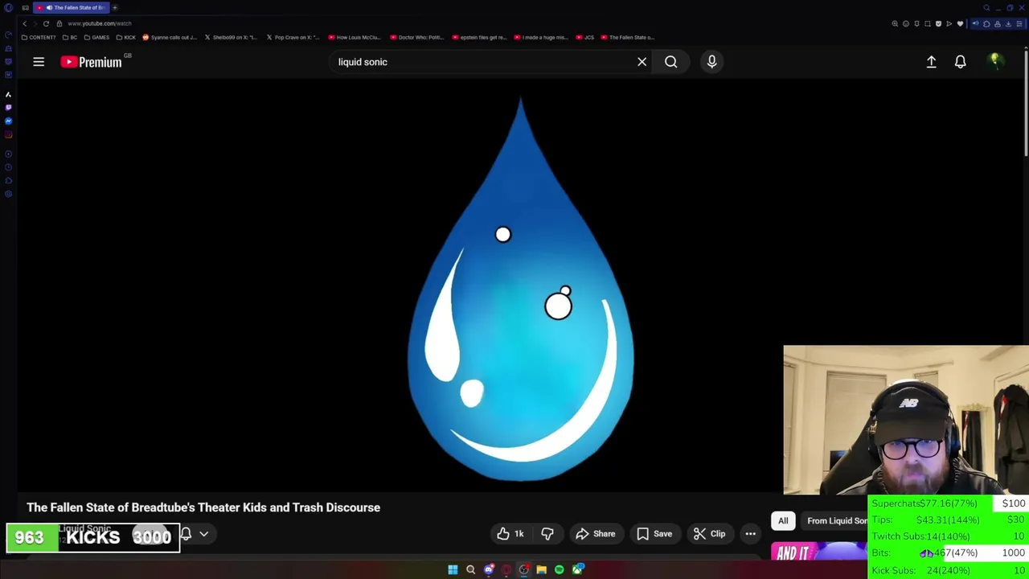Add page to bookmarks with heart icon
This screenshot has width=1029, height=579.
tap(960, 23)
